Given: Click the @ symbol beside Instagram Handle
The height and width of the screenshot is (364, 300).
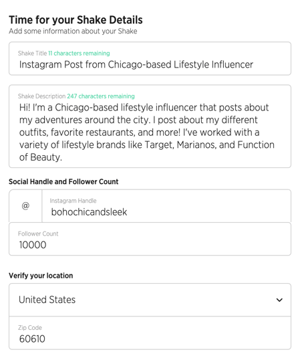Looking at the screenshot, I should [x=25, y=205].
